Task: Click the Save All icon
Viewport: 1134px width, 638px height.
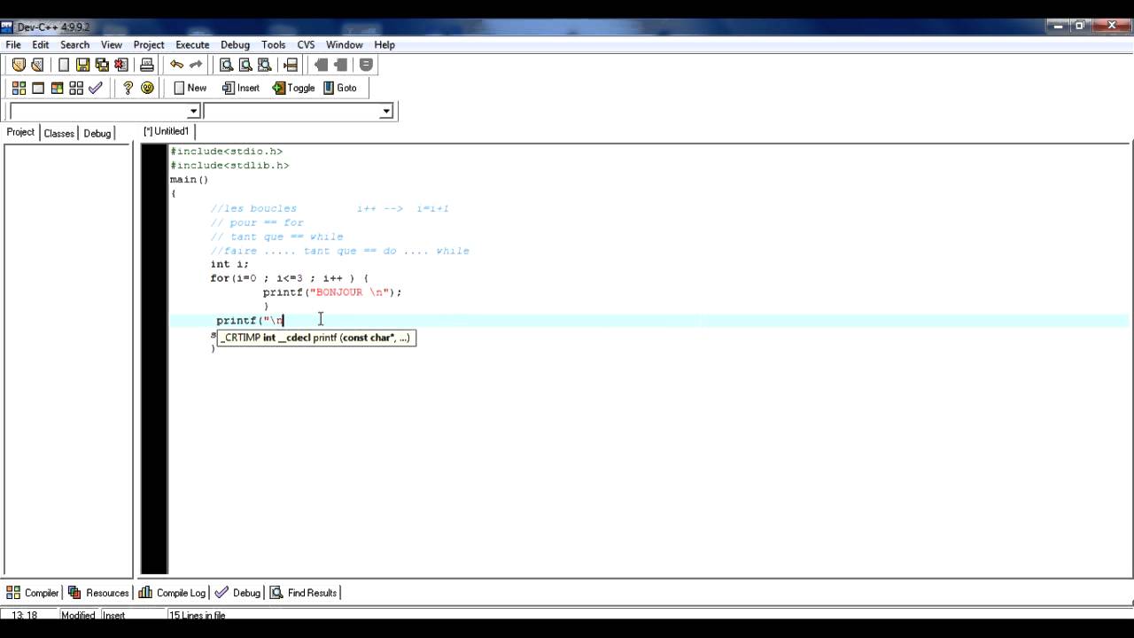Action: click(102, 65)
